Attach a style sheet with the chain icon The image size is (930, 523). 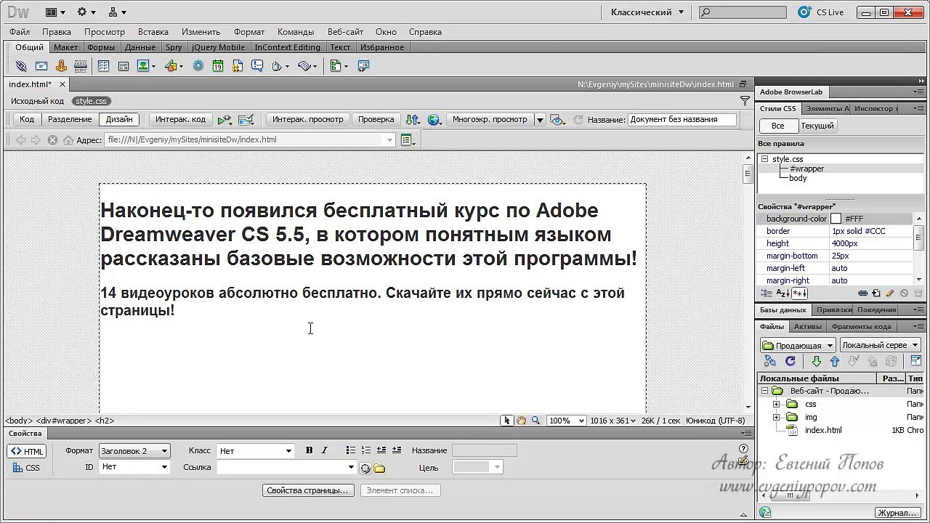862,293
